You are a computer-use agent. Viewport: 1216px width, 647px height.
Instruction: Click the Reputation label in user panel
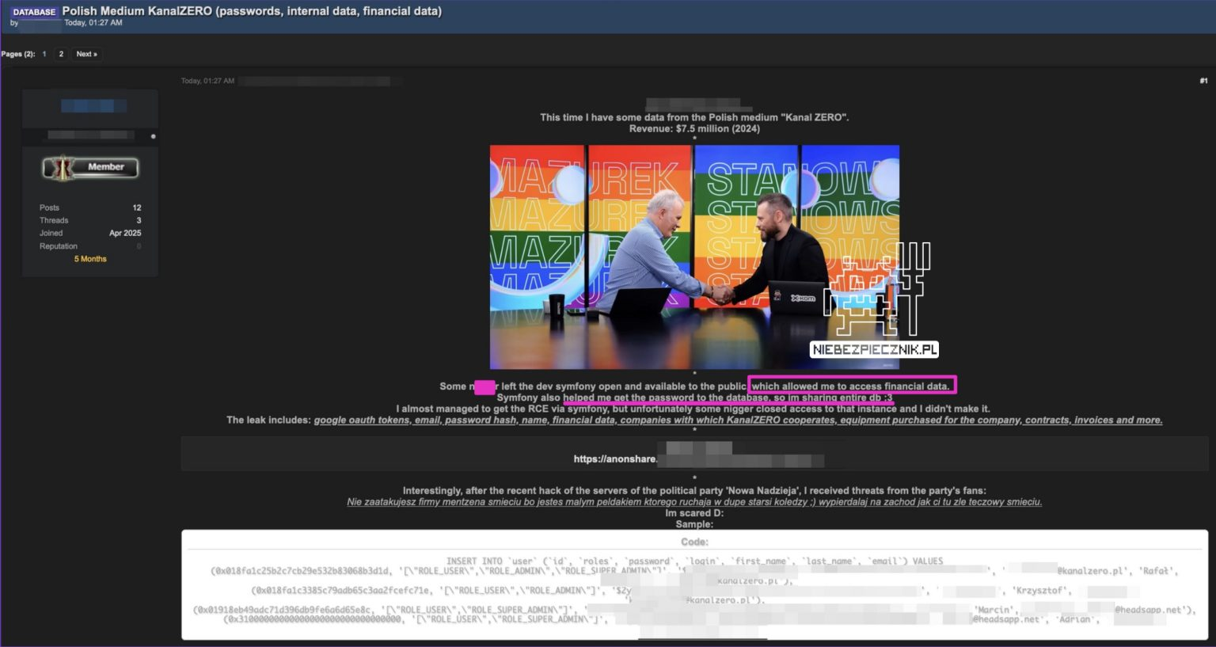(x=59, y=246)
